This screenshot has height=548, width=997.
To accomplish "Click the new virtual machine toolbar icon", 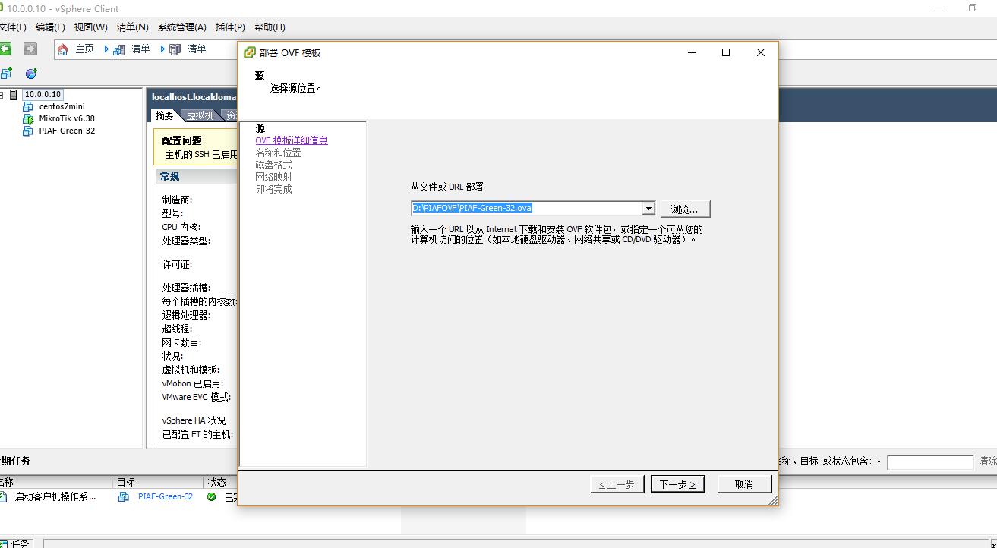I will tap(6, 74).
